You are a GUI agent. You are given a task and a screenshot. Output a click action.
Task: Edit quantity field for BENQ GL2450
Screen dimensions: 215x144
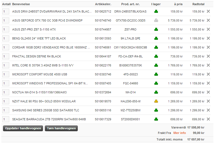(x=6, y=38)
